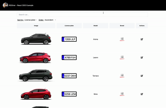The width and height of the screenshot is (166, 108).
Task: Click the SEAT logo in Leonn row
Action: pyautogui.click(x=122, y=57)
